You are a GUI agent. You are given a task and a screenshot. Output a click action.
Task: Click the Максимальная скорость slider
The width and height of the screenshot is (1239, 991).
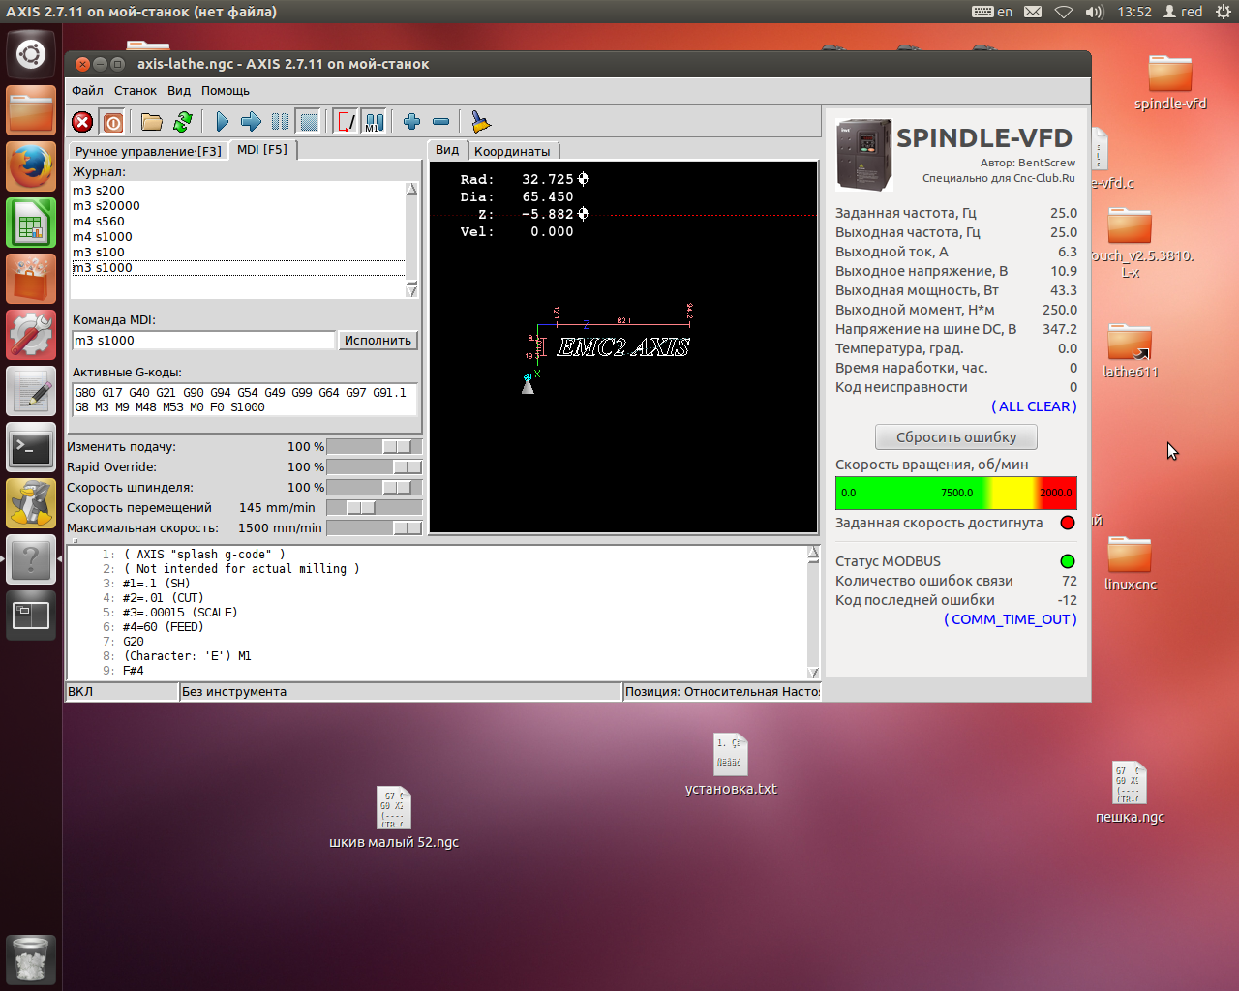tap(374, 528)
